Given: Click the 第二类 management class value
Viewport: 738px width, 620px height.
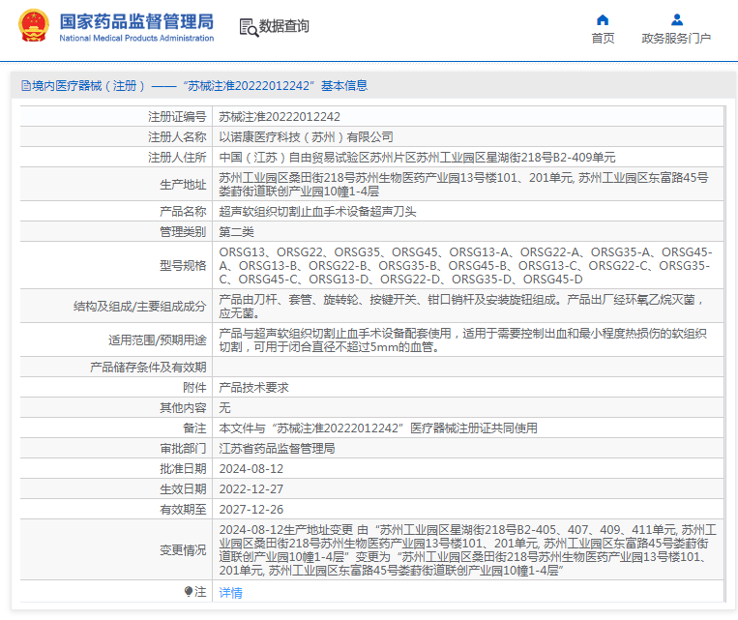Looking at the screenshot, I should [237, 231].
